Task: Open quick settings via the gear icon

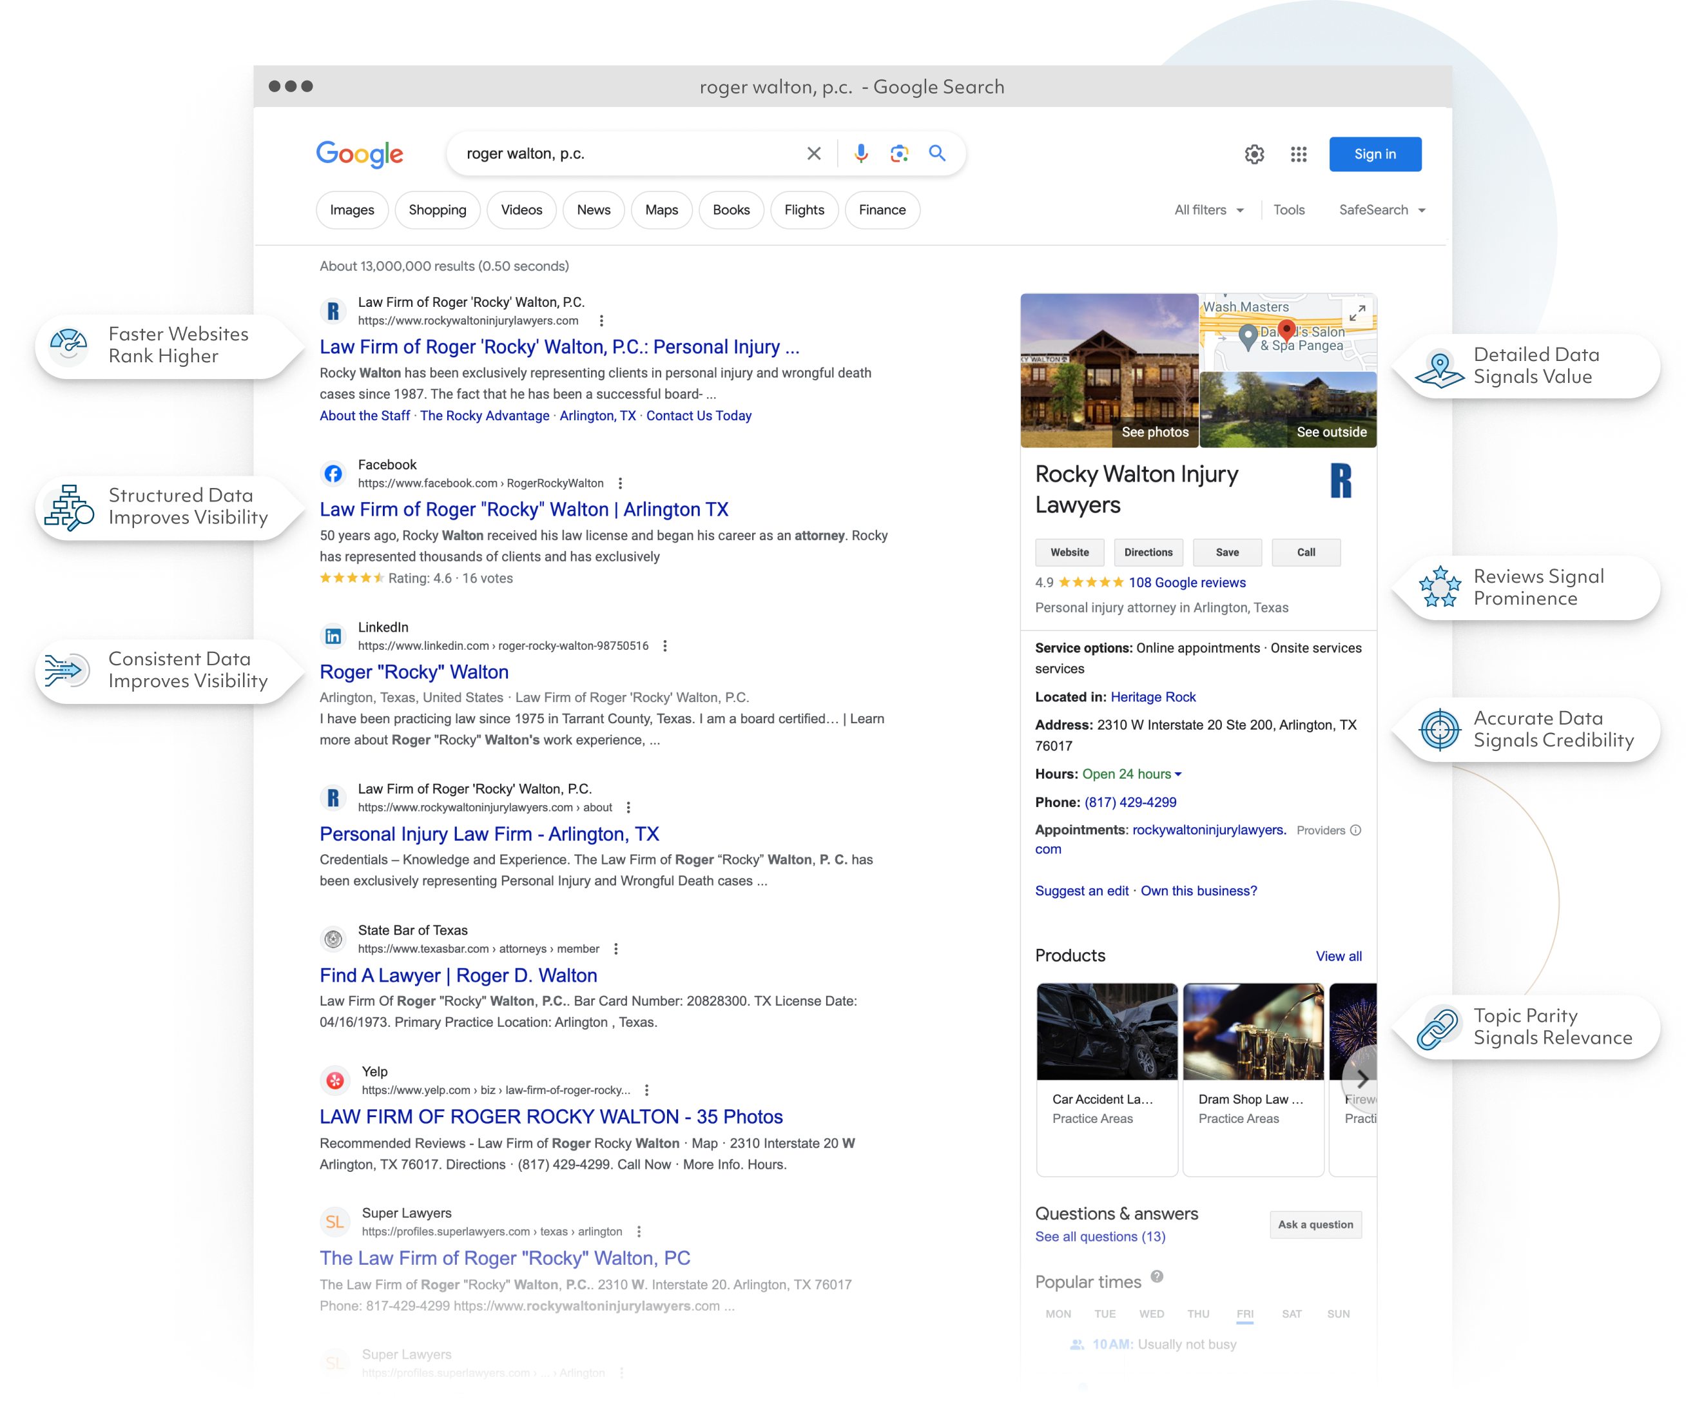Action: point(1255,153)
